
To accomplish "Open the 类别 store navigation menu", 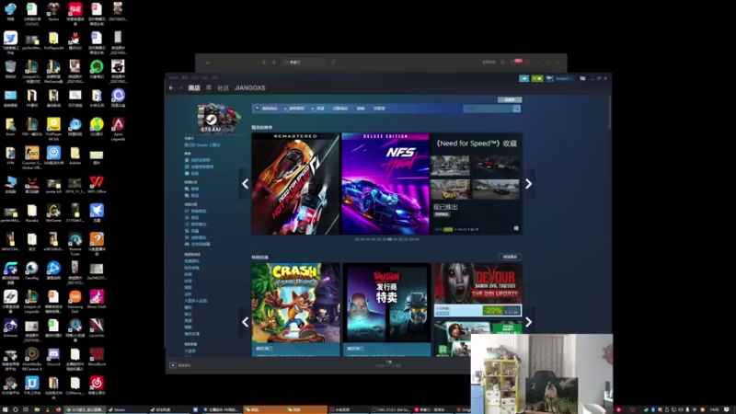I will point(319,109).
